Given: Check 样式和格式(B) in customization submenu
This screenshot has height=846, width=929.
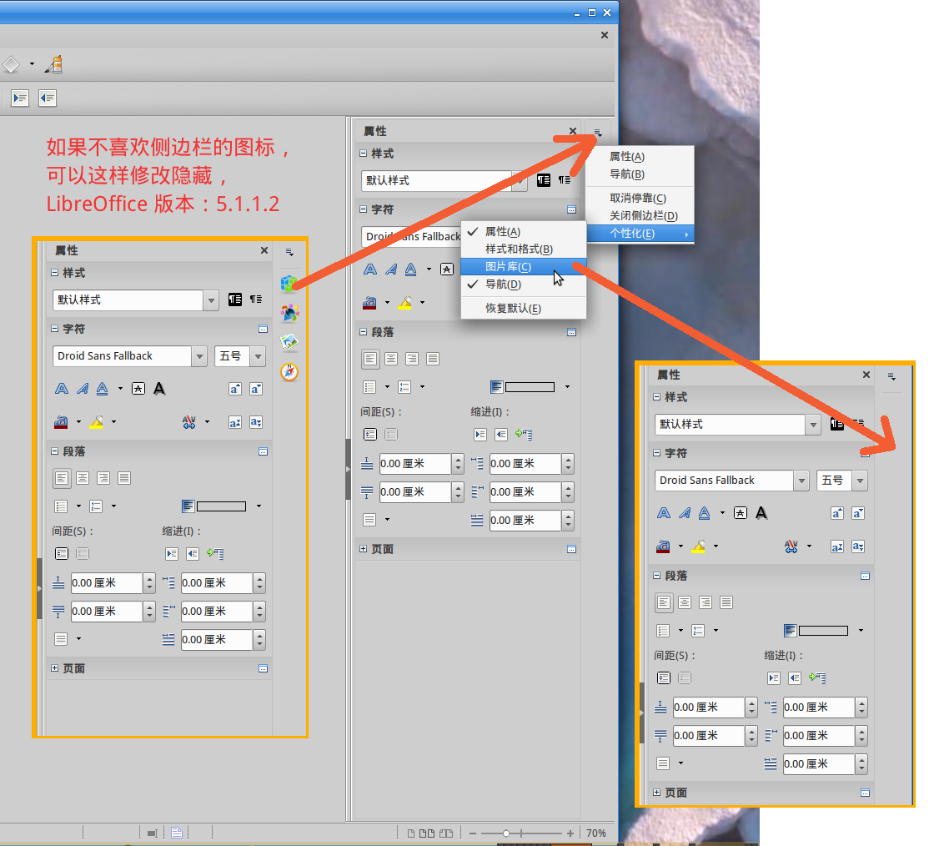Looking at the screenshot, I should (524, 249).
